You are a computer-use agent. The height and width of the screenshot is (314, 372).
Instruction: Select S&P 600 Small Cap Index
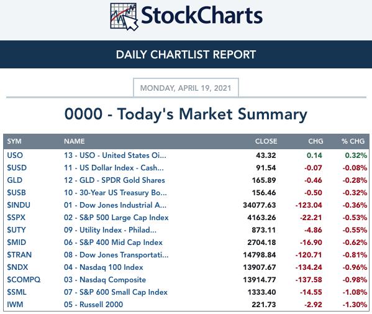click(x=116, y=292)
